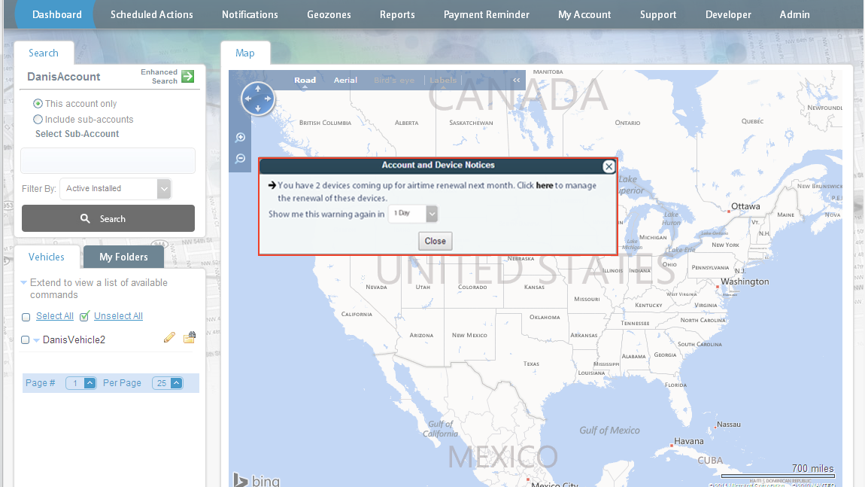Select the 'Include sub-accounts' radio button
Screen dimensions: 865x487
click(38, 120)
